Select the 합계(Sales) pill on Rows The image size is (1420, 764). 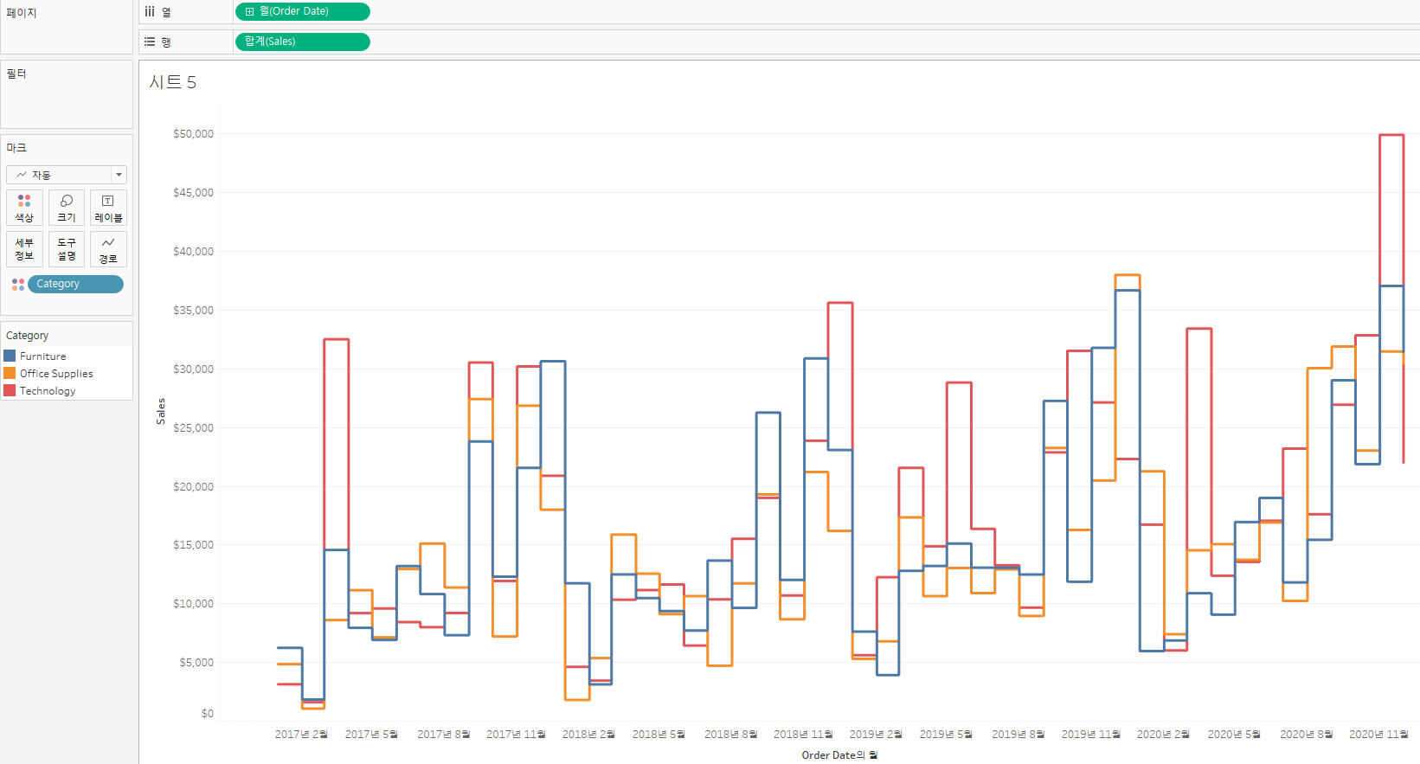pyautogui.click(x=303, y=42)
